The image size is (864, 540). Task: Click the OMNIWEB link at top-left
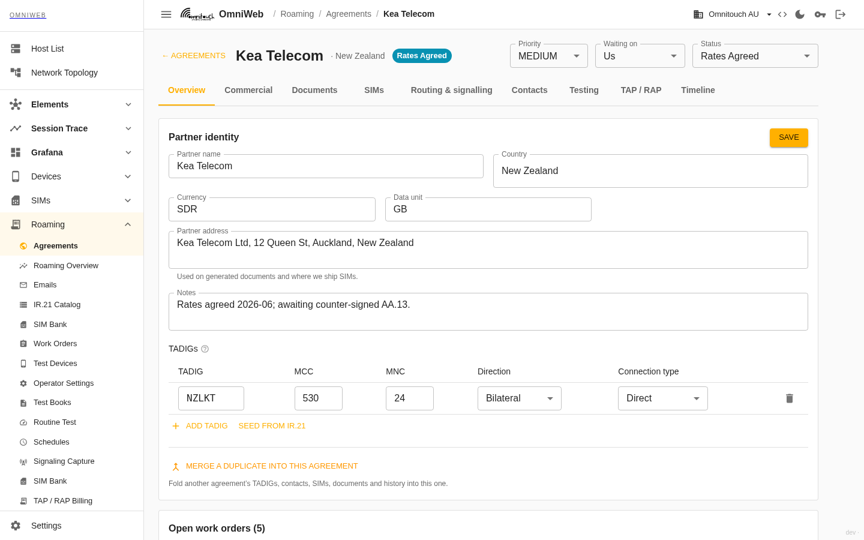click(28, 16)
